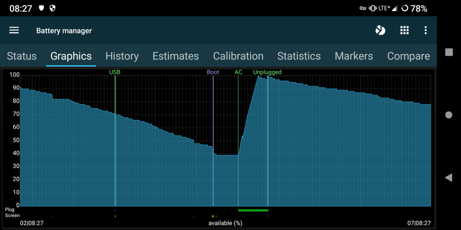The image size is (461, 230).
Task: Switch to the Status tab
Action: pos(22,56)
